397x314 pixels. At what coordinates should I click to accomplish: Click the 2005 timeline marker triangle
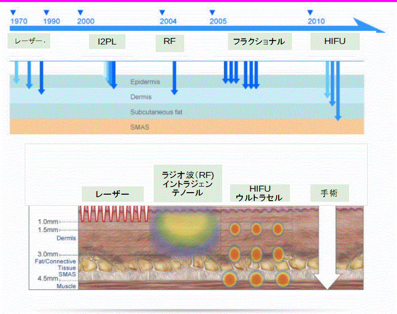click(212, 13)
